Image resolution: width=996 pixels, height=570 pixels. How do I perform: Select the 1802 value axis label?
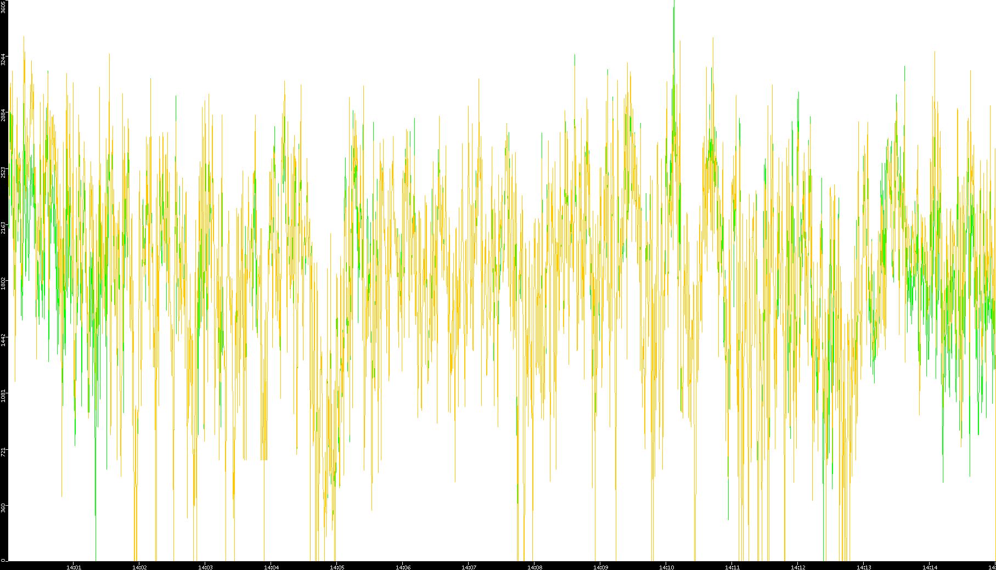3,284
